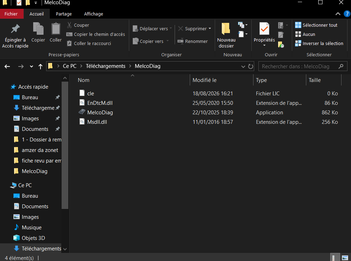Choose Coller le raccourci
Viewport: 351px width, 261px height.
pyautogui.click(x=89, y=43)
